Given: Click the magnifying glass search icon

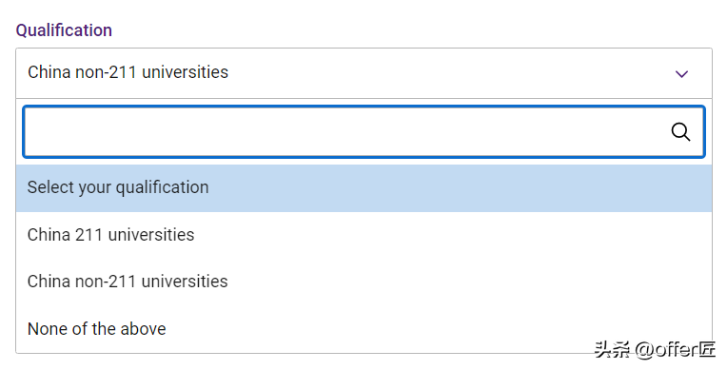Looking at the screenshot, I should 680,132.
